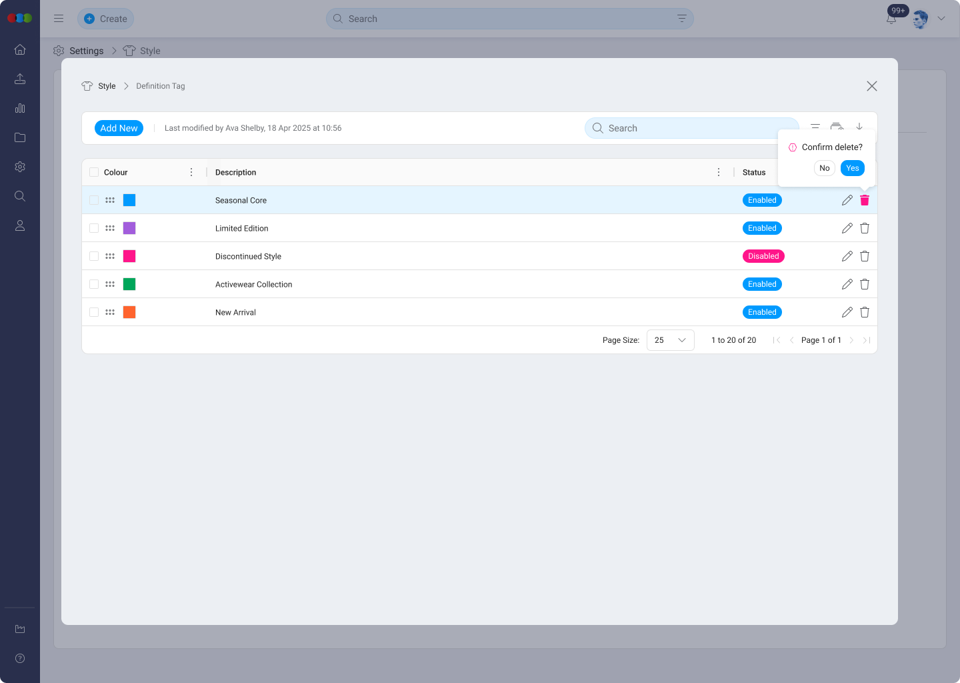
Task: Expand the user profile dropdown arrow
Action: pyautogui.click(x=941, y=19)
